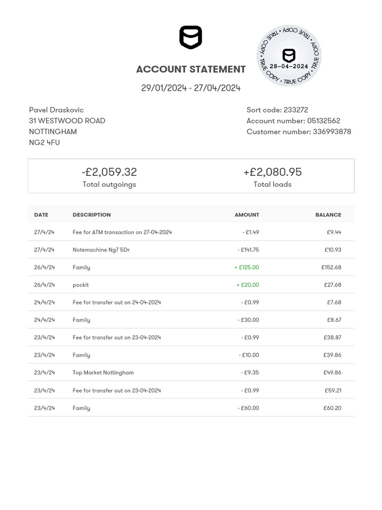Click the statement date range 29/01/2024 - 27/04/2024
Screen dimensions: 382x510
[191, 88]
